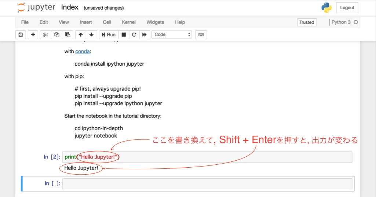The height and width of the screenshot is (197, 376).
Task: Click into the empty code cell input
Action: coord(207,183)
